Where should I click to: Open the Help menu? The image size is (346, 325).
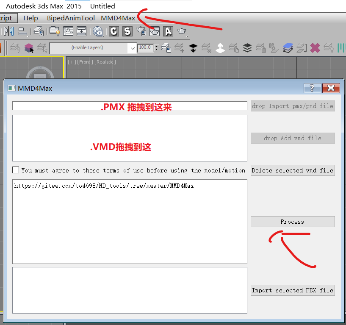tap(30, 18)
